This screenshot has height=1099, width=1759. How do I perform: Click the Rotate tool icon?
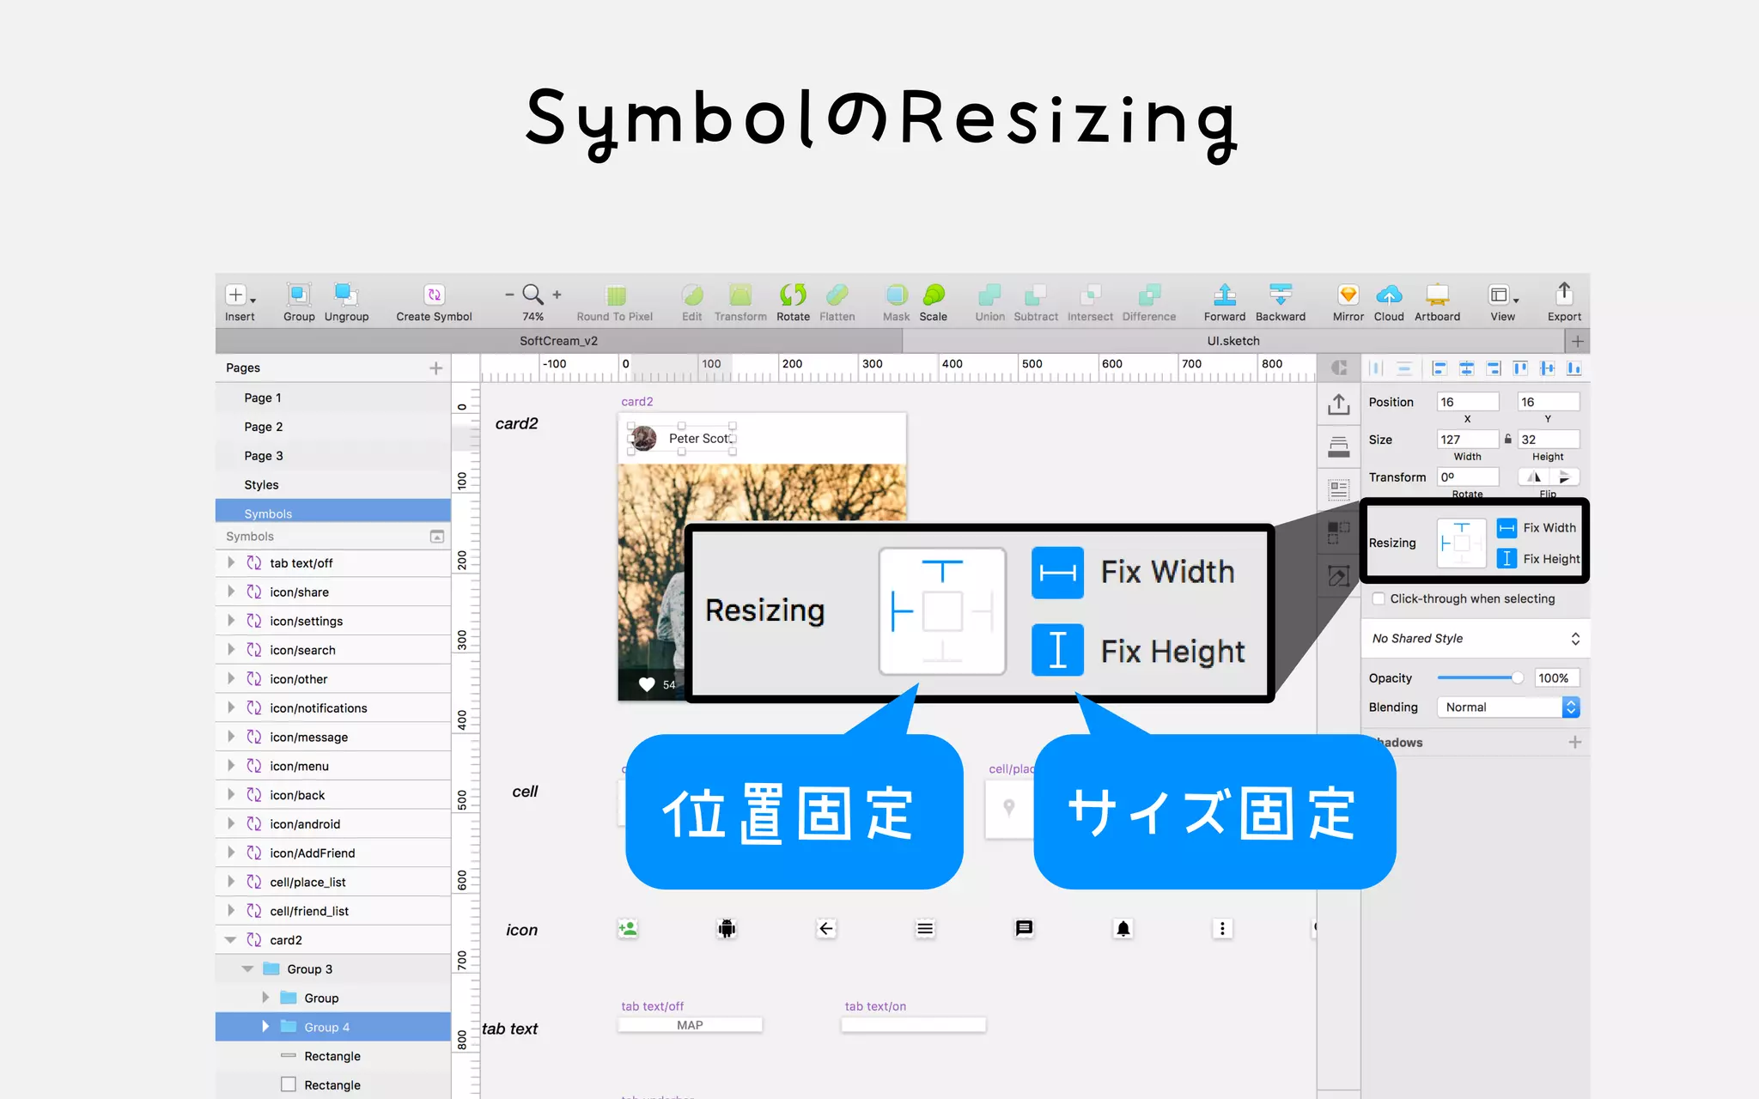click(x=793, y=294)
